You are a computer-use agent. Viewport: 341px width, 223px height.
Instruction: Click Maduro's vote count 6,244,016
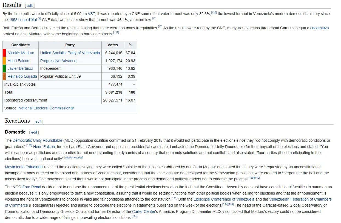tap(114, 53)
